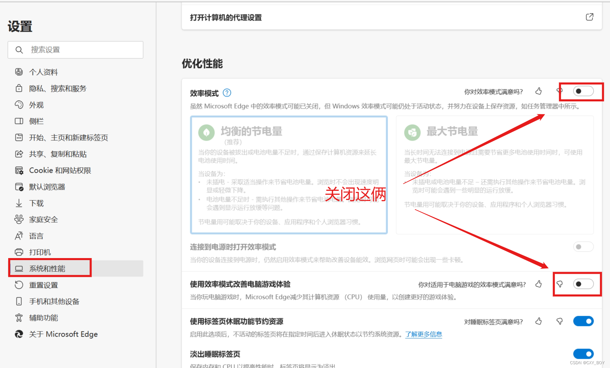Screen dimensions: 610x368
Task: Open 关于 Microsoft Edge page
Action: (75, 334)
